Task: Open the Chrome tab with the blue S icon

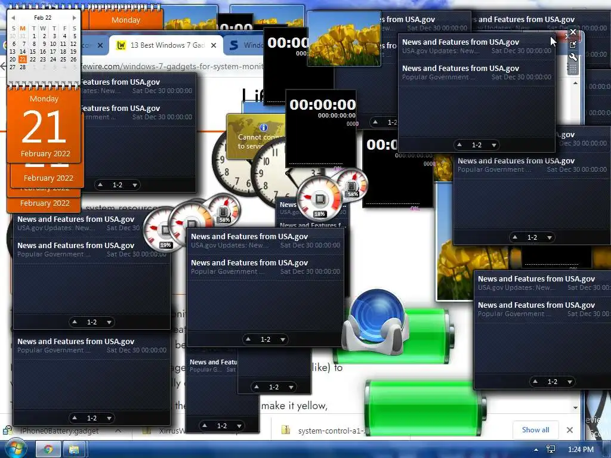Action: [x=245, y=45]
